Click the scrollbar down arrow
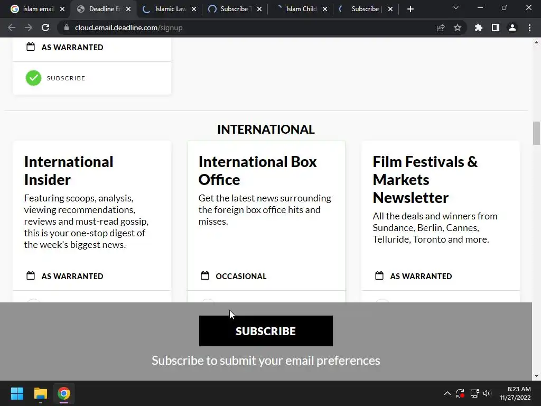 536,376
